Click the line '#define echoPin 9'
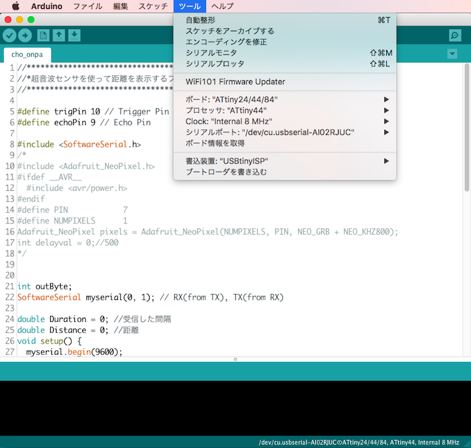The width and height of the screenshot is (471, 448). coord(84,123)
